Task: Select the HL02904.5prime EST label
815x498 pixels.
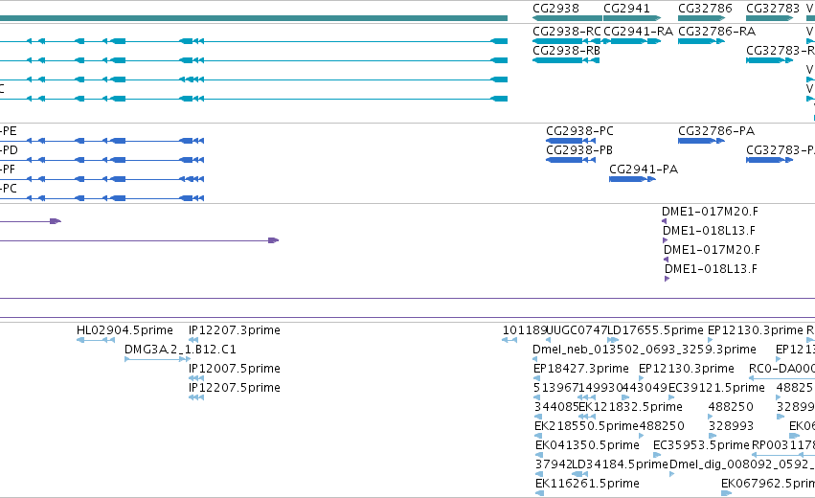Action: pos(125,330)
